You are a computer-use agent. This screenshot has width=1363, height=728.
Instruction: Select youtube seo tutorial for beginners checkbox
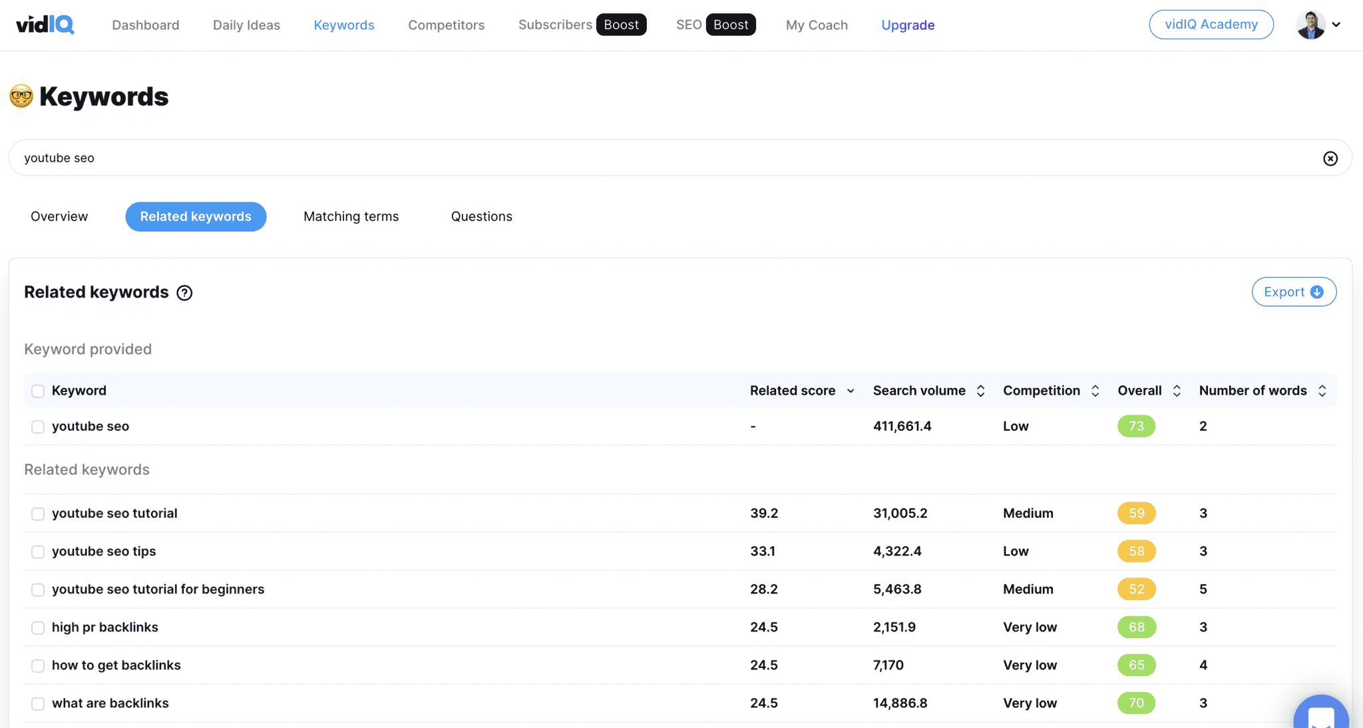(38, 590)
